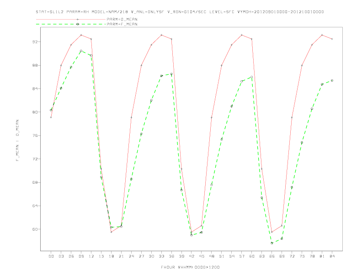The height and width of the screenshot is (279, 362).
Task: Click the 92 tick on the y-axis
Action: click(35, 42)
